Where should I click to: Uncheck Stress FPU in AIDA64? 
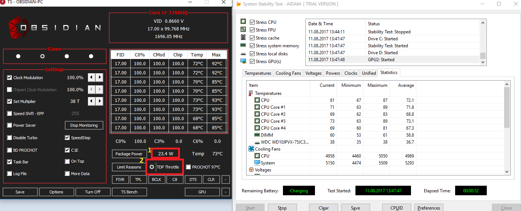pos(252,30)
